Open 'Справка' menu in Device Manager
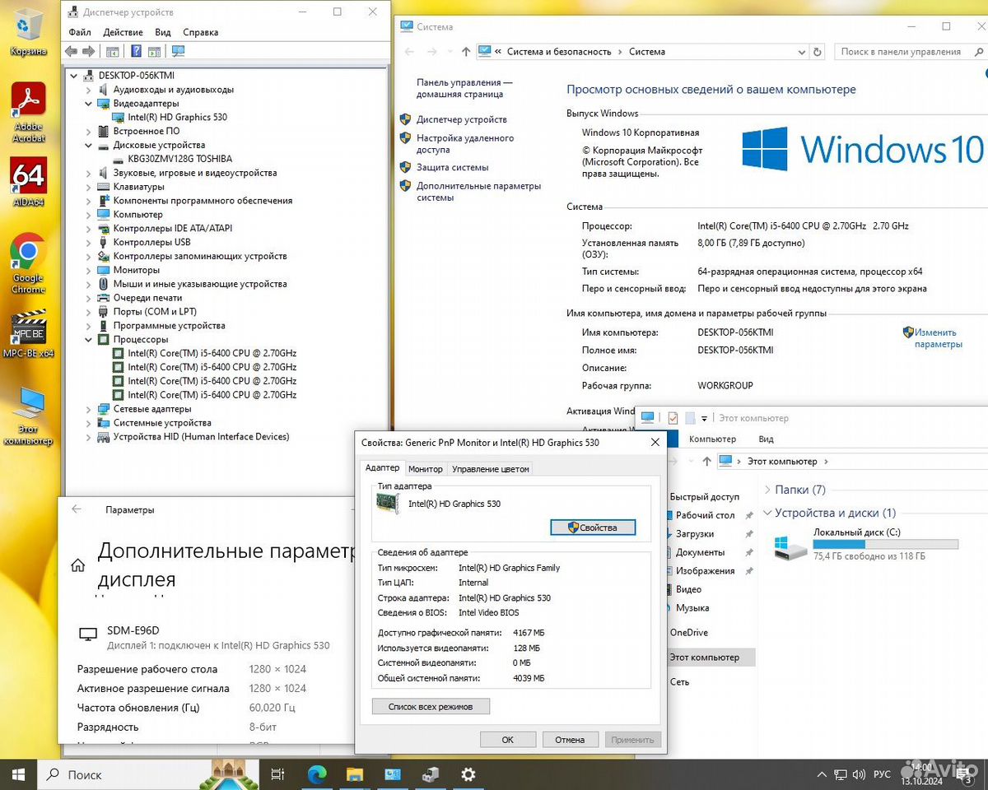 click(201, 32)
